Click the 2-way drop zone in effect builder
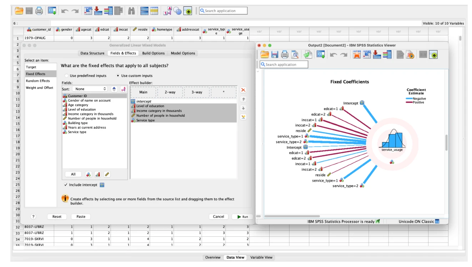Viewport: 472px width, 267px height. point(170,92)
